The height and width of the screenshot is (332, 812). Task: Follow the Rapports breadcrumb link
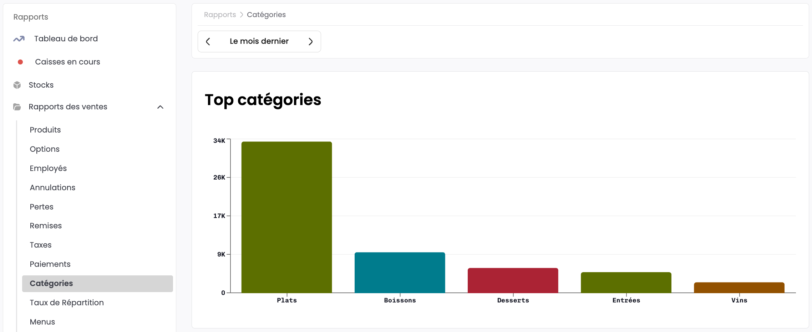coord(220,15)
